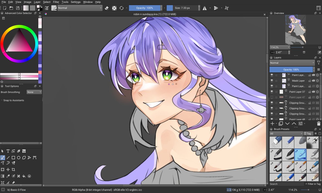This screenshot has height=193, width=322.
Task: Open the File menu
Action: coord(3,2)
